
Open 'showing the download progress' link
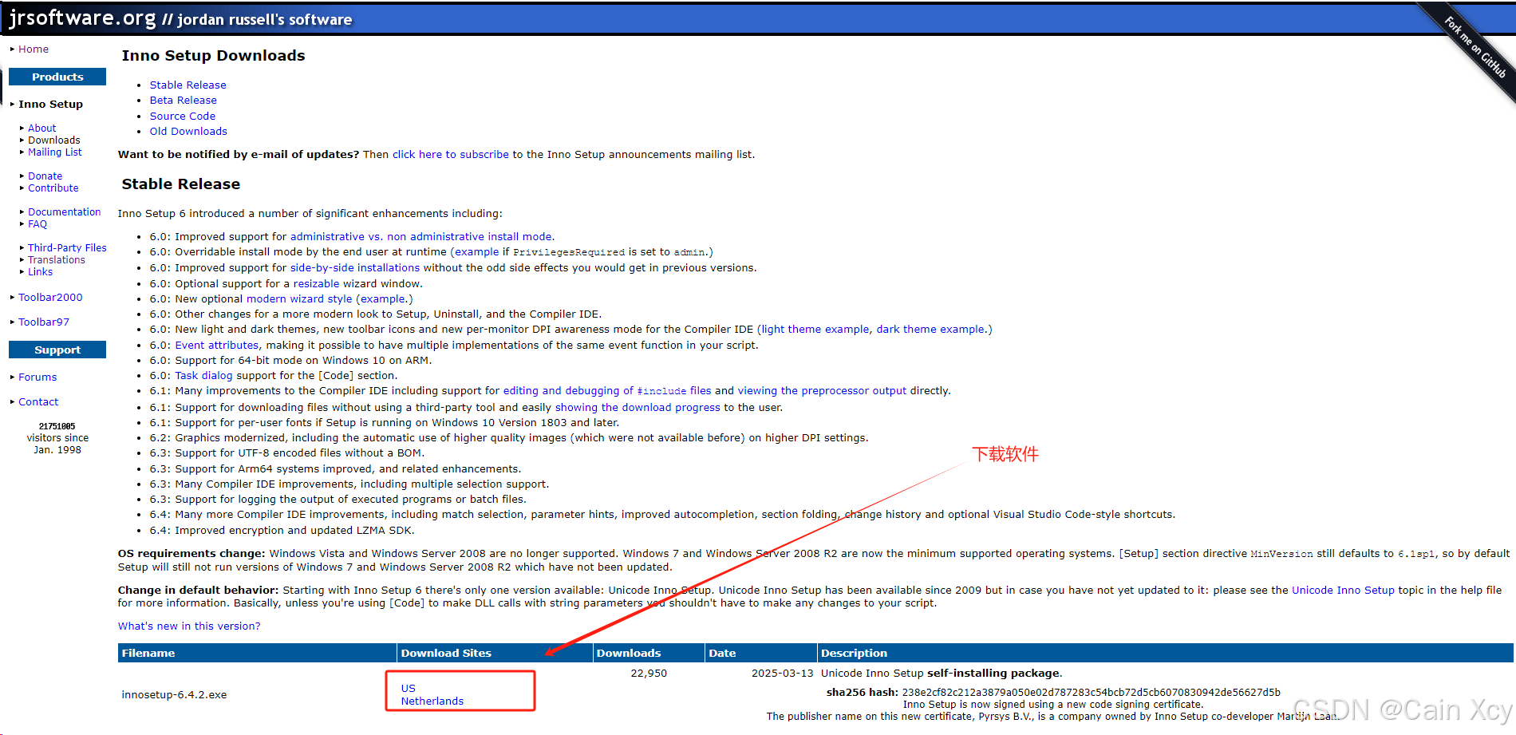pos(638,408)
